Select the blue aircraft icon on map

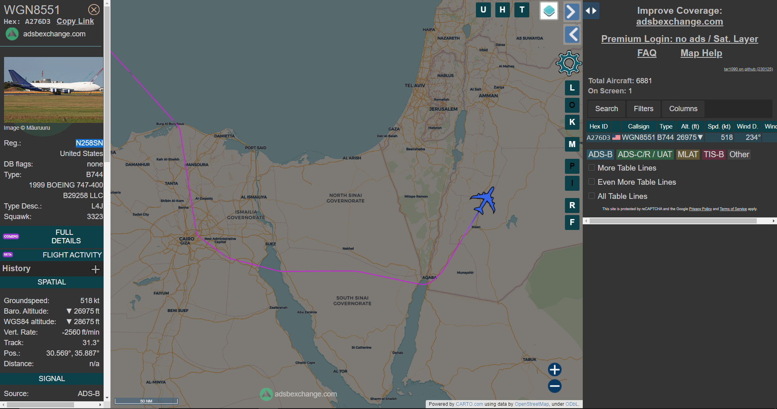pyautogui.click(x=484, y=200)
